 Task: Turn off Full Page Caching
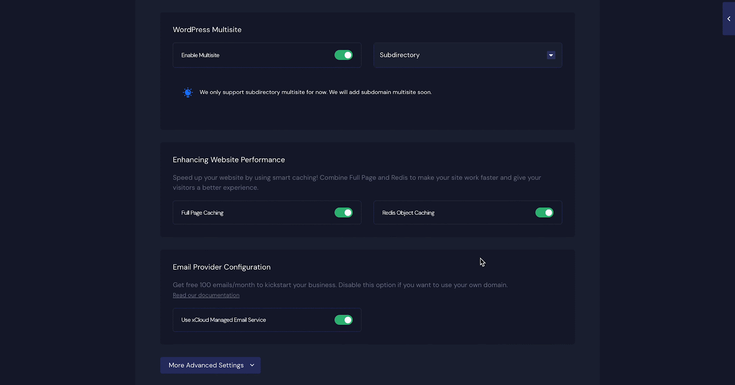pos(343,212)
